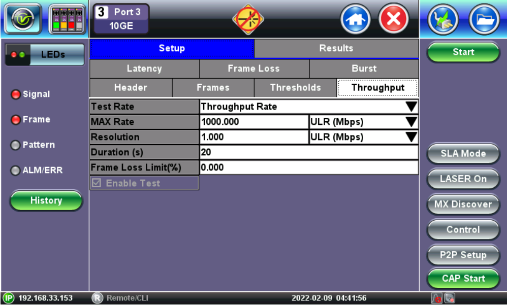Screen dimensions: 507x305
Task: Click the VeEX logo icon
Action: 22,19
